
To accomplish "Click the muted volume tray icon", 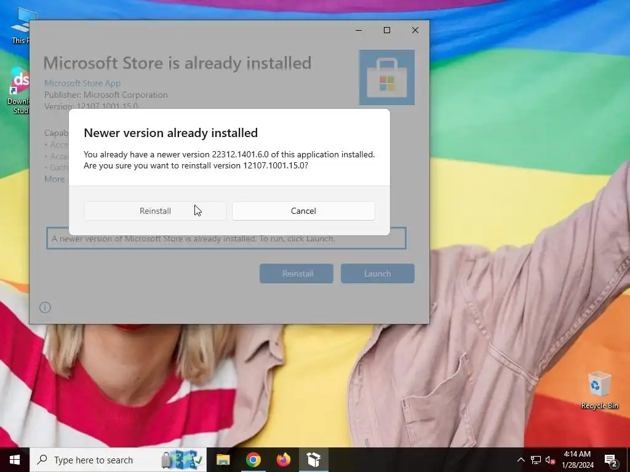I will 550,460.
